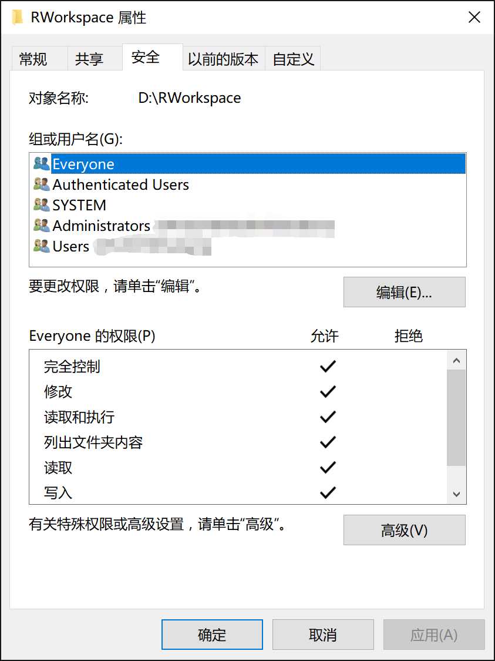
Task: Select the Everyone group icon
Action: (41, 164)
